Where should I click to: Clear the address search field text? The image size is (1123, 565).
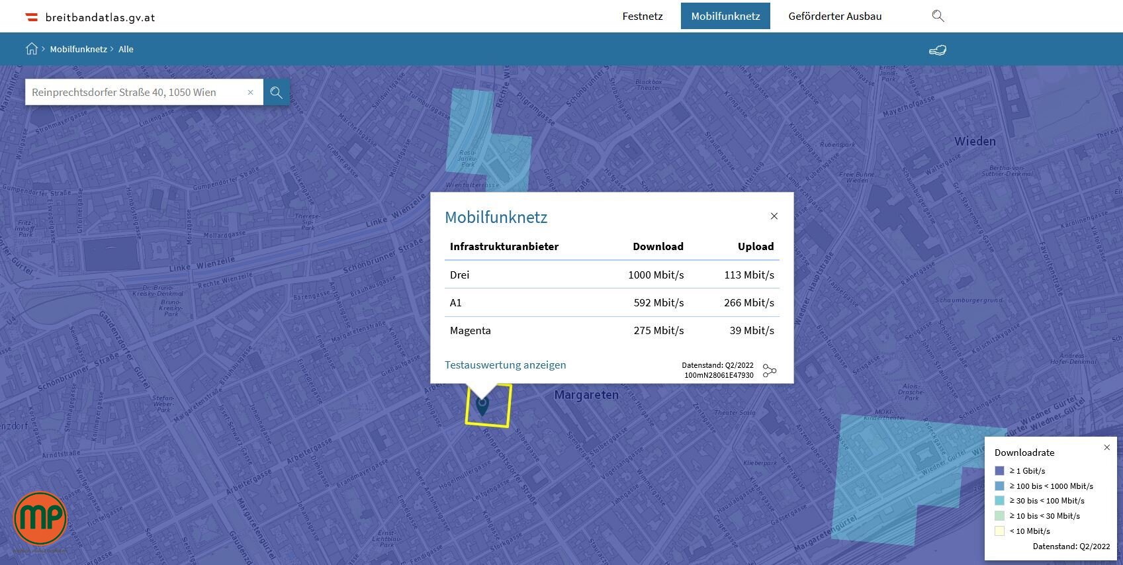[250, 93]
